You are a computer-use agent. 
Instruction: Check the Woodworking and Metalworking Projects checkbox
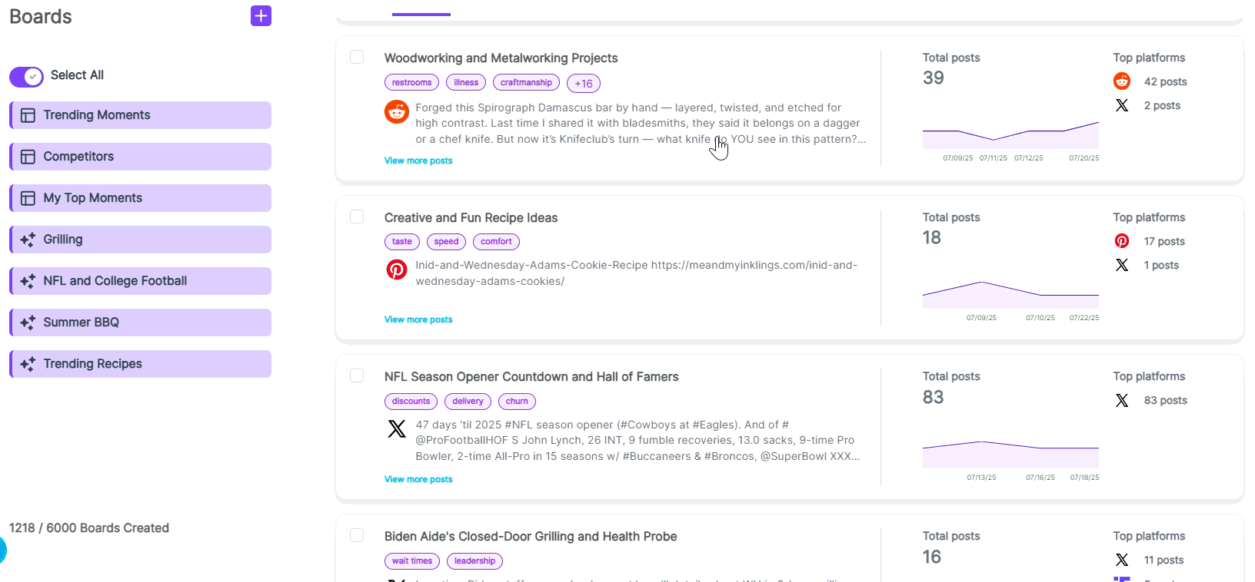357,57
